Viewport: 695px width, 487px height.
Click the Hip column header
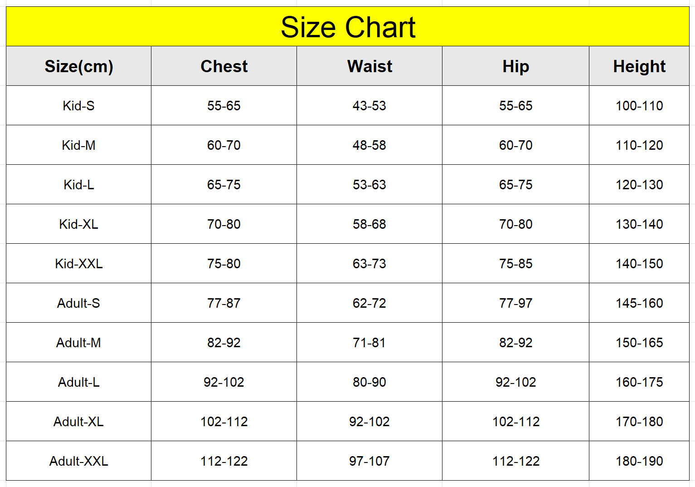[515, 66]
